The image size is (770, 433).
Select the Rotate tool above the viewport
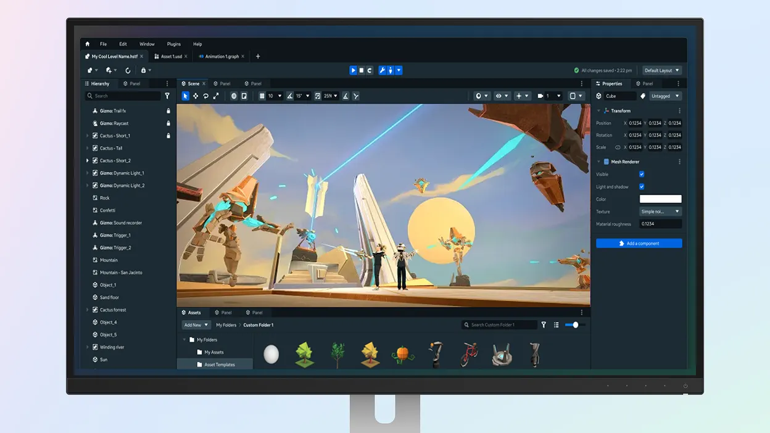tap(205, 96)
